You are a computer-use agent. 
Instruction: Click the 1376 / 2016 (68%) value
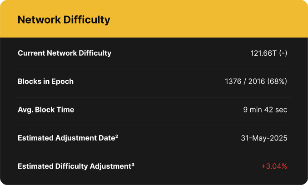point(256,81)
